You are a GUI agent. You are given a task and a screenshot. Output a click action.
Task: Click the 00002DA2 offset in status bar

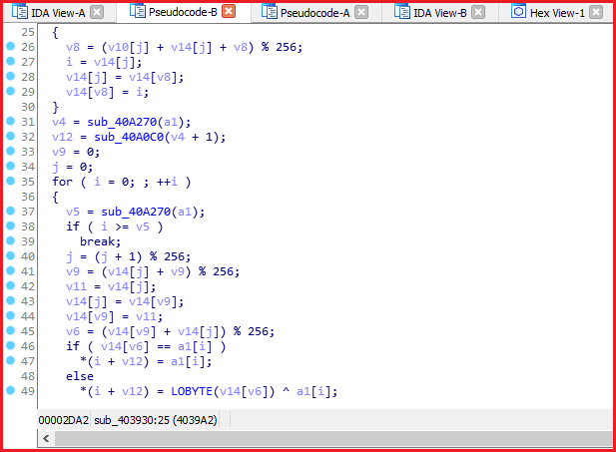tap(64, 420)
